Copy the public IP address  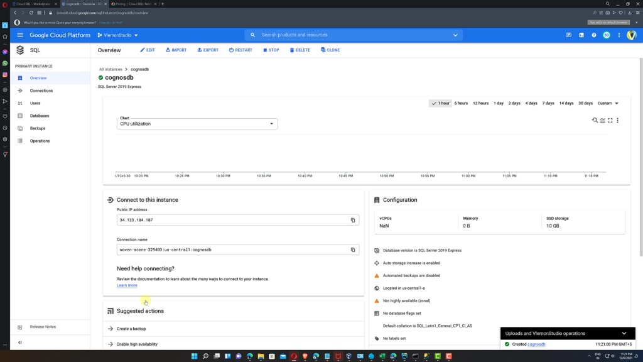coord(352,220)
